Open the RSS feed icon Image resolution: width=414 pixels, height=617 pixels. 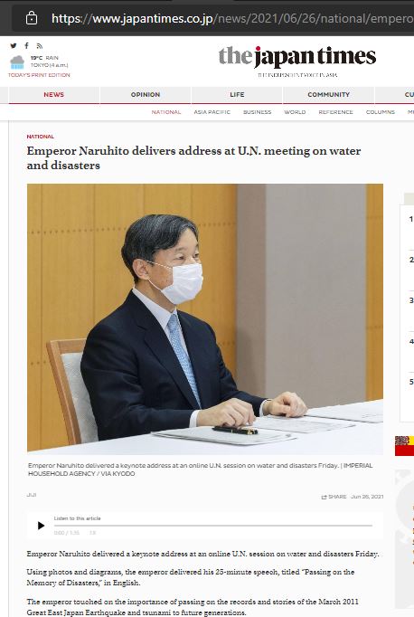coord(39,45)
